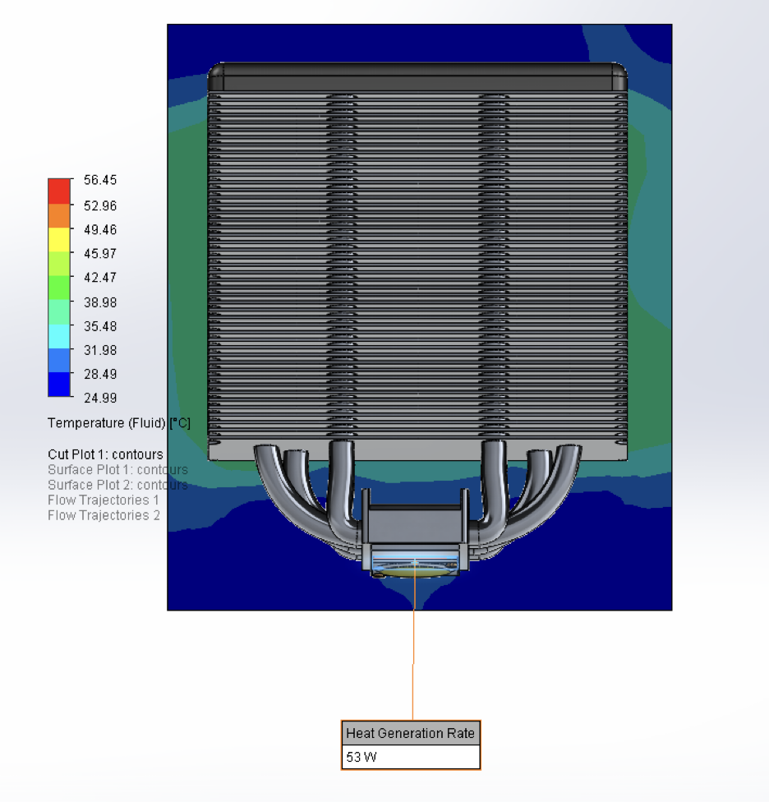769x802 pixels.
Task: Select the heatsink top cover plate
Action: [417, 77]
